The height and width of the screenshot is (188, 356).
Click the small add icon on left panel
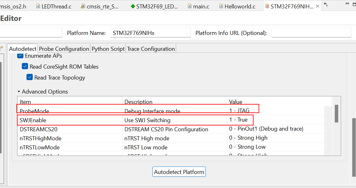click(2, 47)
